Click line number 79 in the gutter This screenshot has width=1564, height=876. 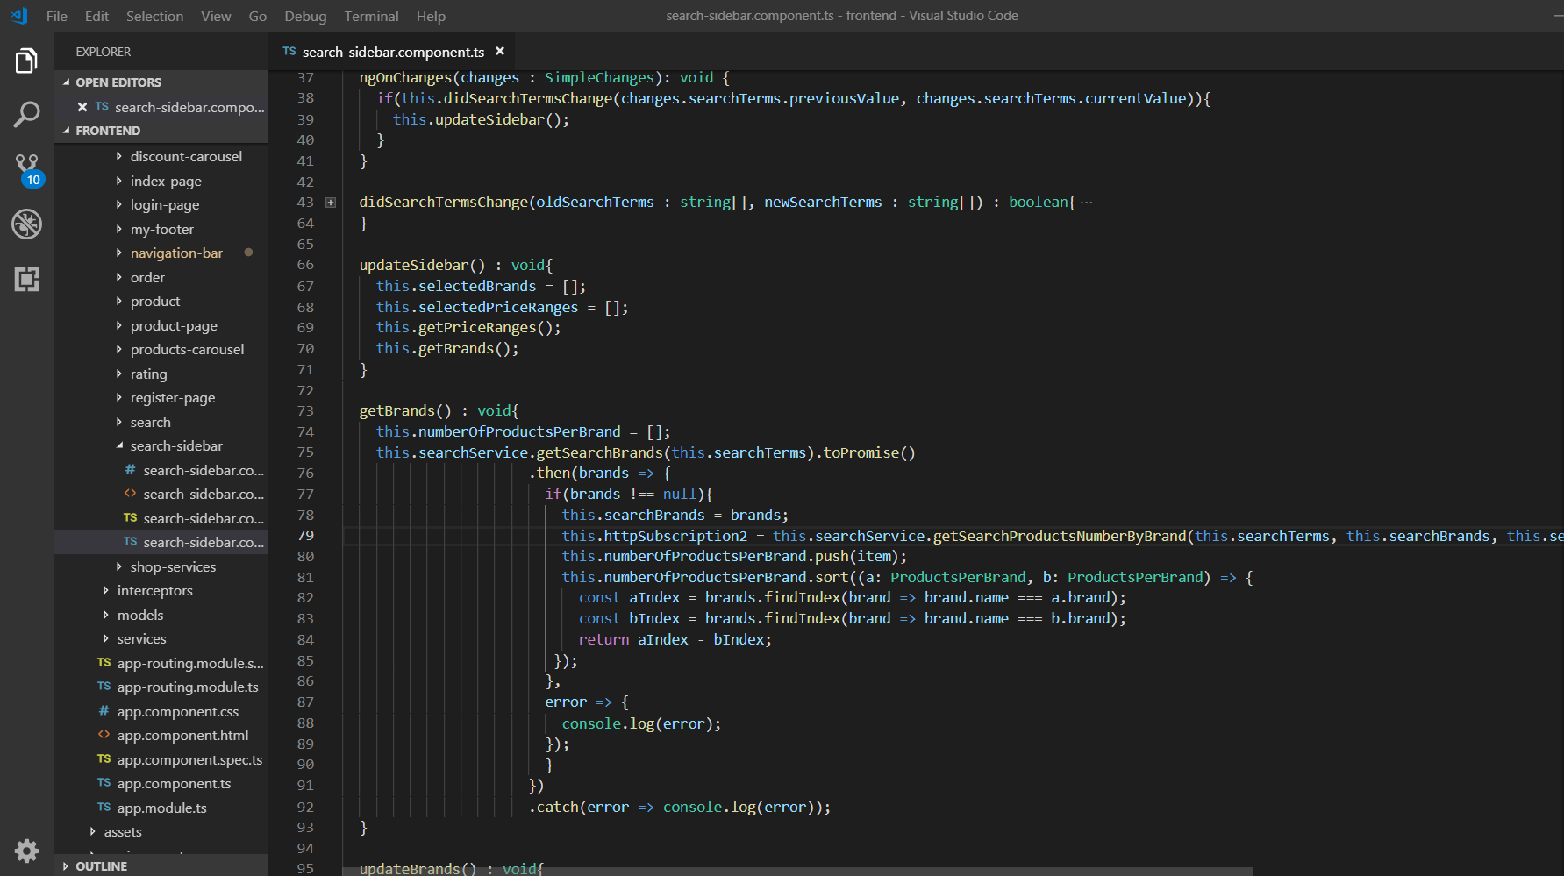tap(305, 536)
